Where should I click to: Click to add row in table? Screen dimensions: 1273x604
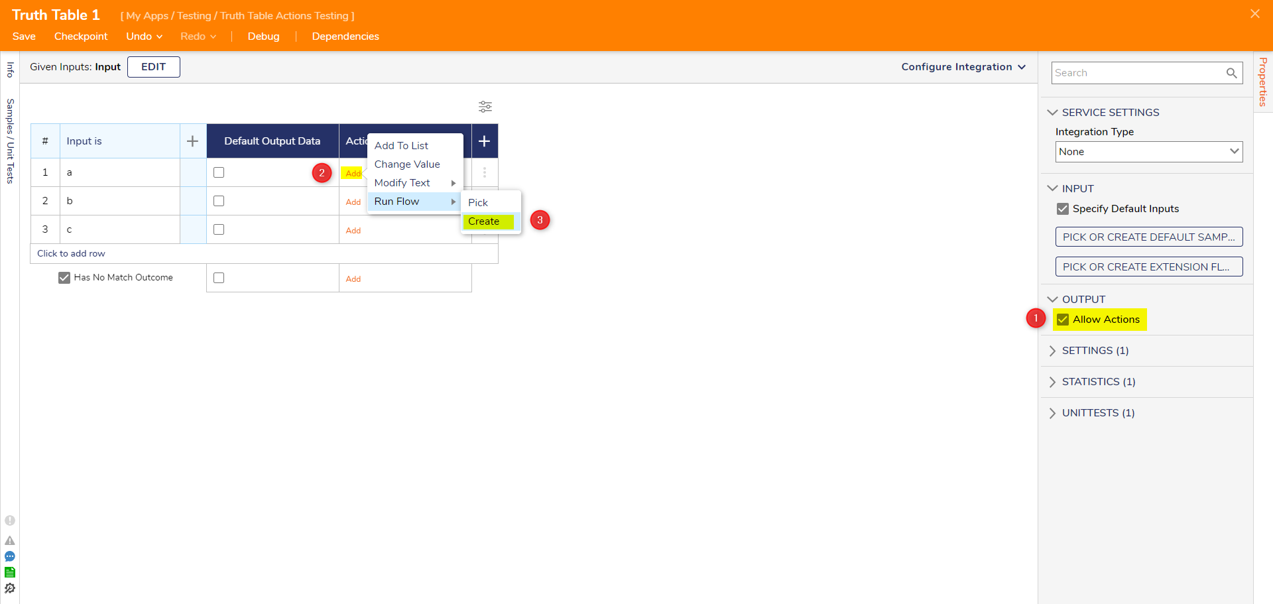264,254
